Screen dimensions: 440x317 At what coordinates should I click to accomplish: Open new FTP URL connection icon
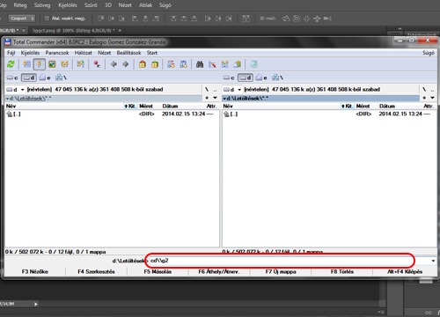(x=183, y=64)
